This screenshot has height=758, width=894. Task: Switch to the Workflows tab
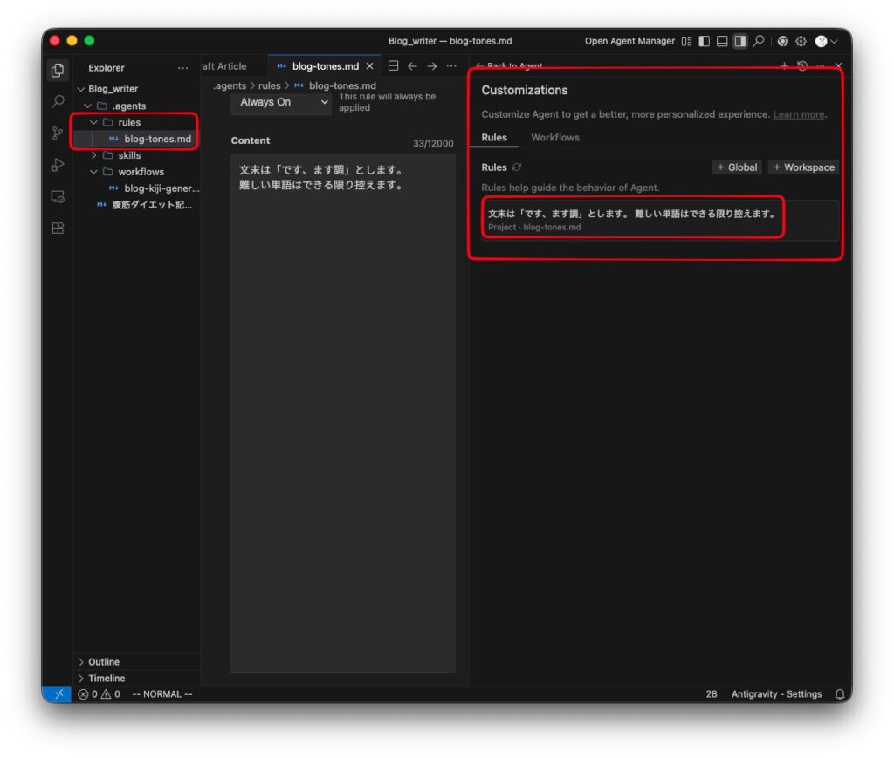click(x=554, y=138)
